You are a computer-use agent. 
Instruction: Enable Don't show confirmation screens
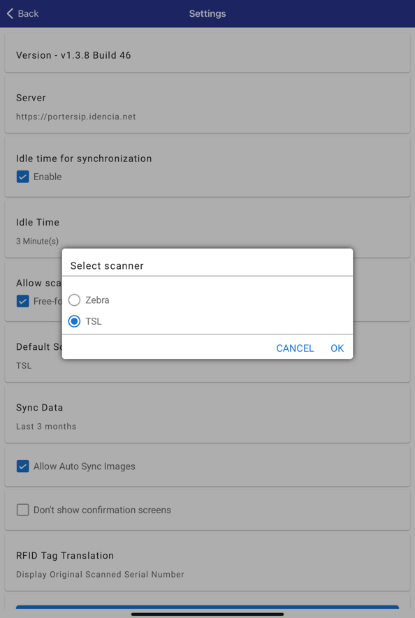click(22, 510)
